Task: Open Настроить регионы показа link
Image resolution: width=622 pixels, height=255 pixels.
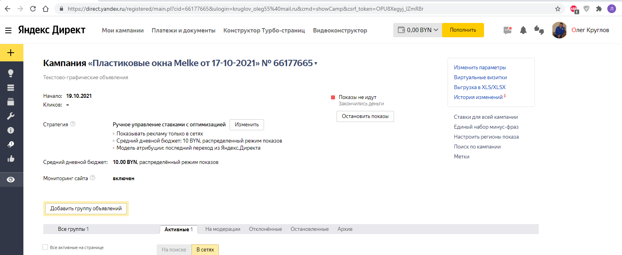Action: click(486, 137)
